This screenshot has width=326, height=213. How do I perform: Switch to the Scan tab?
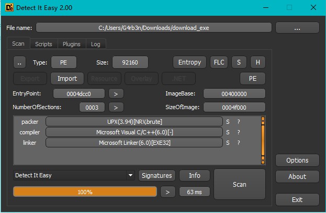click(x=18, y=44)
